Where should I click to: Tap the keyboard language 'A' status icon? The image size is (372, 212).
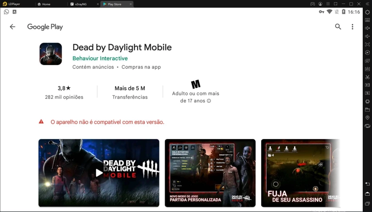pos(15,12)
